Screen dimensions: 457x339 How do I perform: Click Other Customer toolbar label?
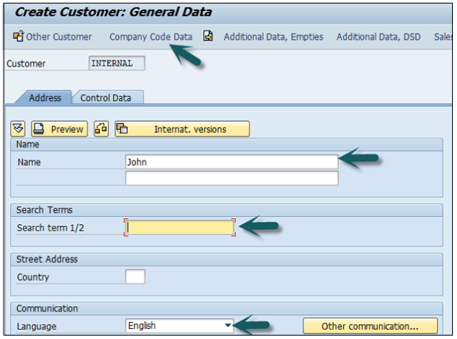pyautogui.click(x=59, y=37)
